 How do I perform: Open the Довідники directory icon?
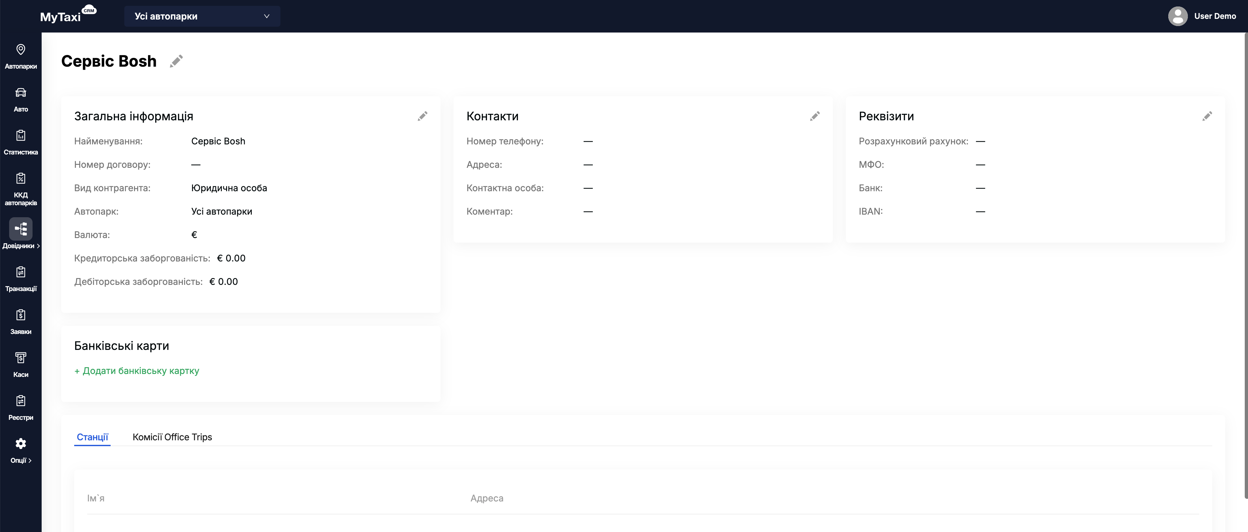21,229
